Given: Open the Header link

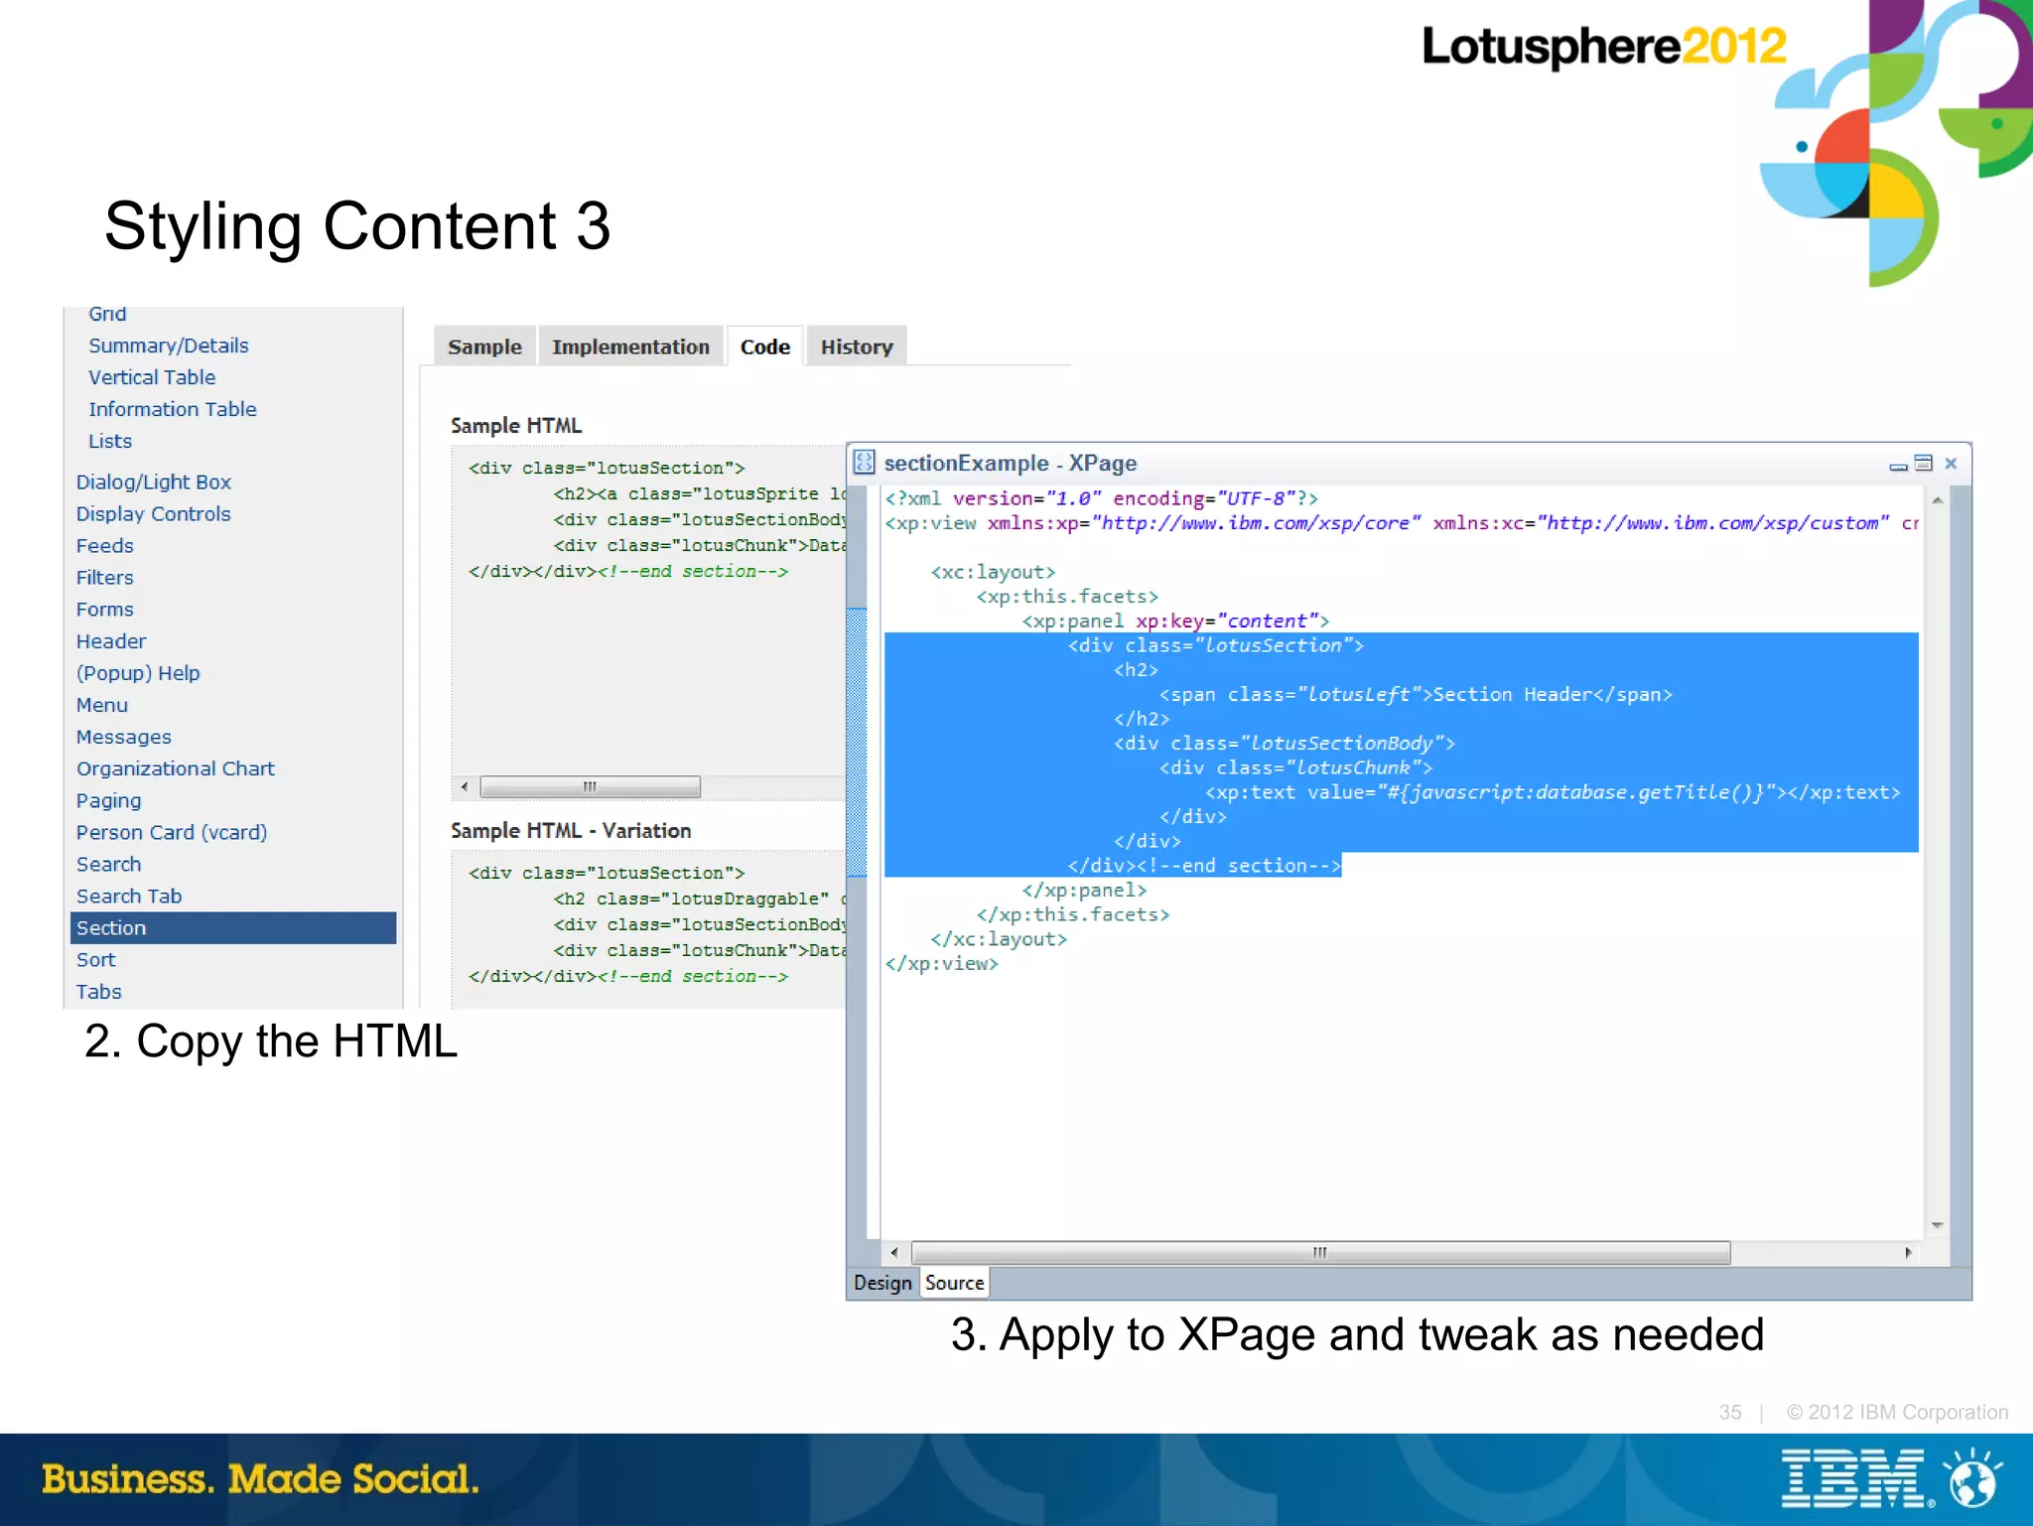Looking at the screenshot, I should point(111,640).
